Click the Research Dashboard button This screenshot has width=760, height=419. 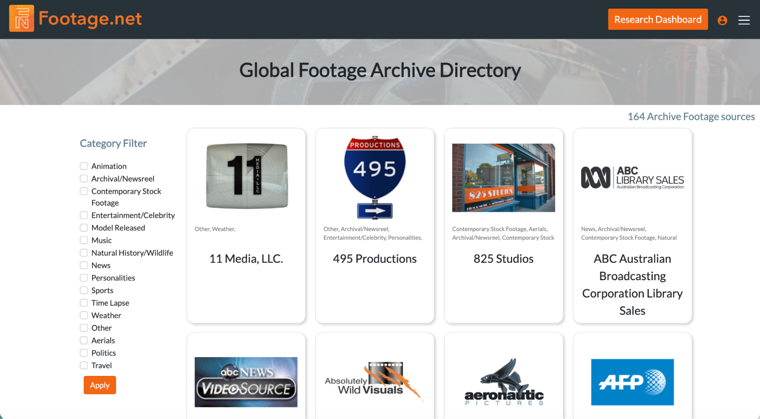point(658,19)
